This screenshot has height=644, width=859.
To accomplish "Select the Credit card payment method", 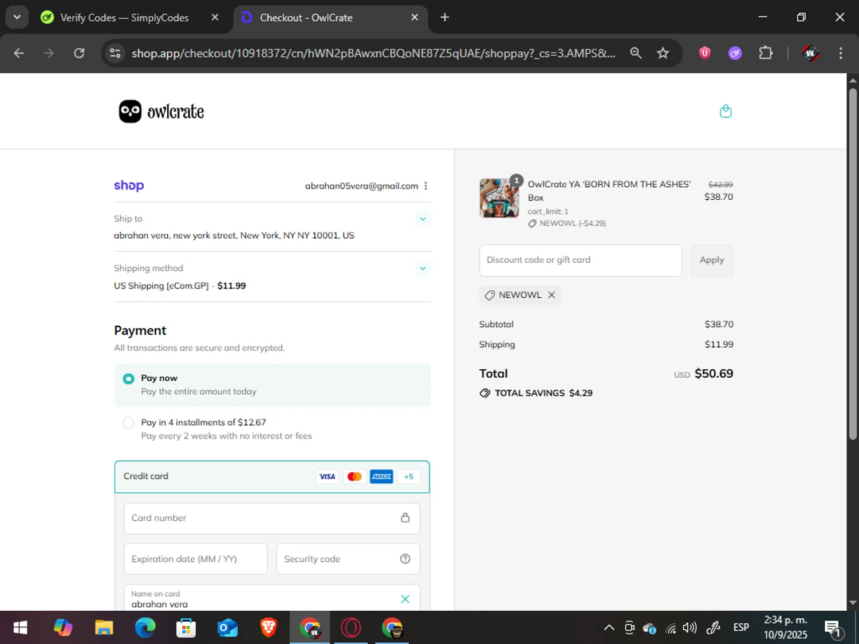I will 272,476.
